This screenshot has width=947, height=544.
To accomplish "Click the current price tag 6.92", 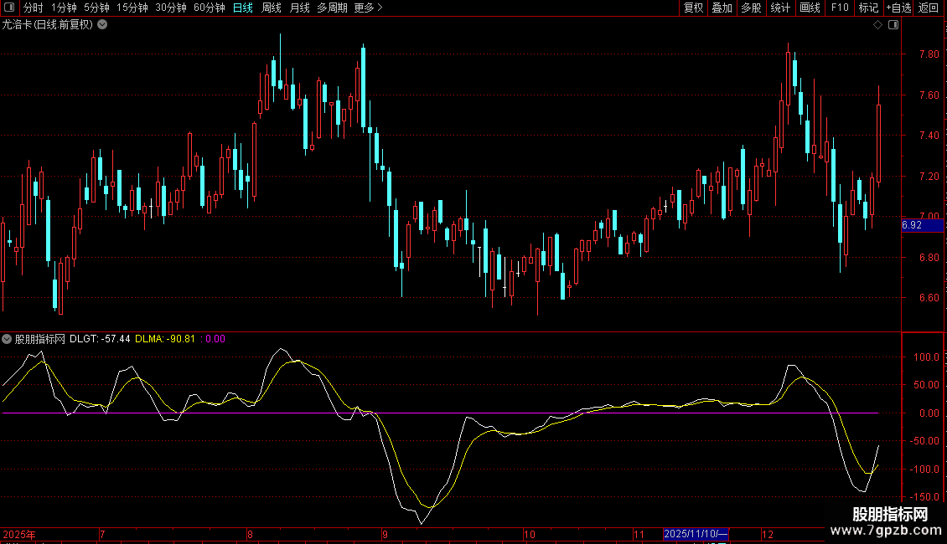I will point(922,225).
